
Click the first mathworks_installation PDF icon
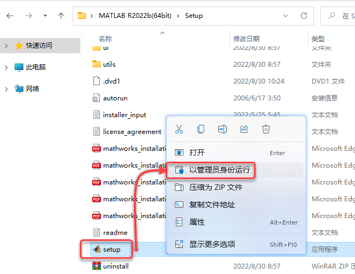(97, 149)
